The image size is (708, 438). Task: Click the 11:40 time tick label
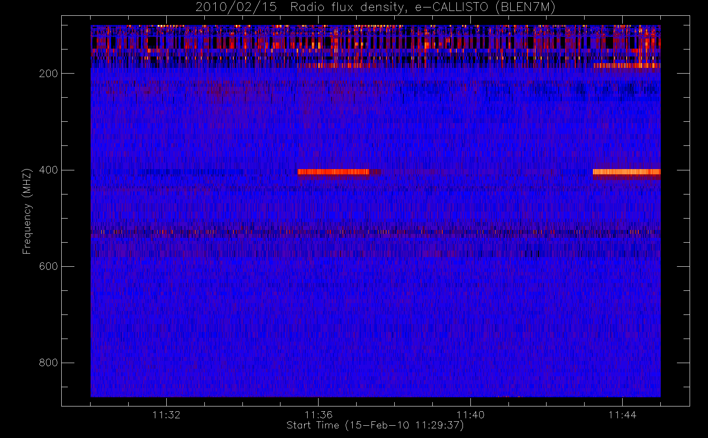point(470,415)
